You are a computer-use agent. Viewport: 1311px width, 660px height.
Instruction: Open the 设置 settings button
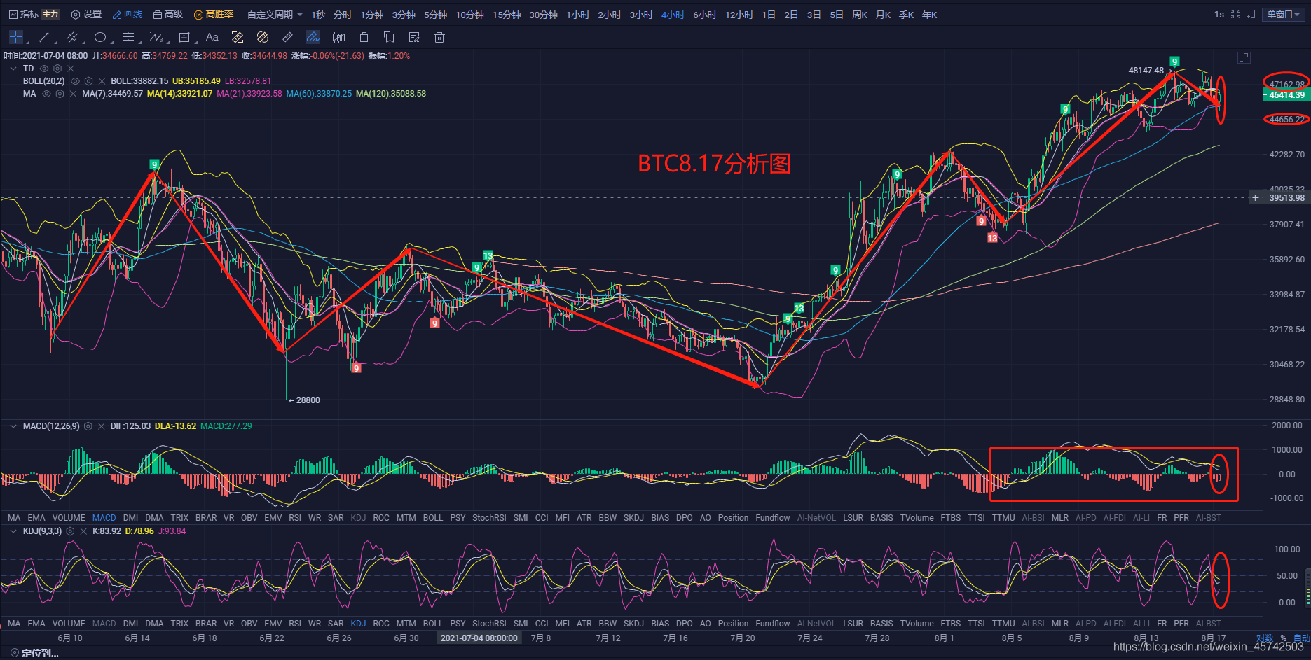87,14
